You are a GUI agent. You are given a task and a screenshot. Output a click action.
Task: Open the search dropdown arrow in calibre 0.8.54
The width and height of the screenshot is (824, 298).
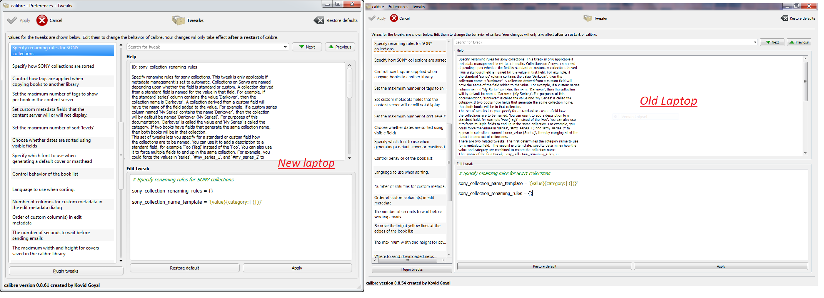coord(755,42)
